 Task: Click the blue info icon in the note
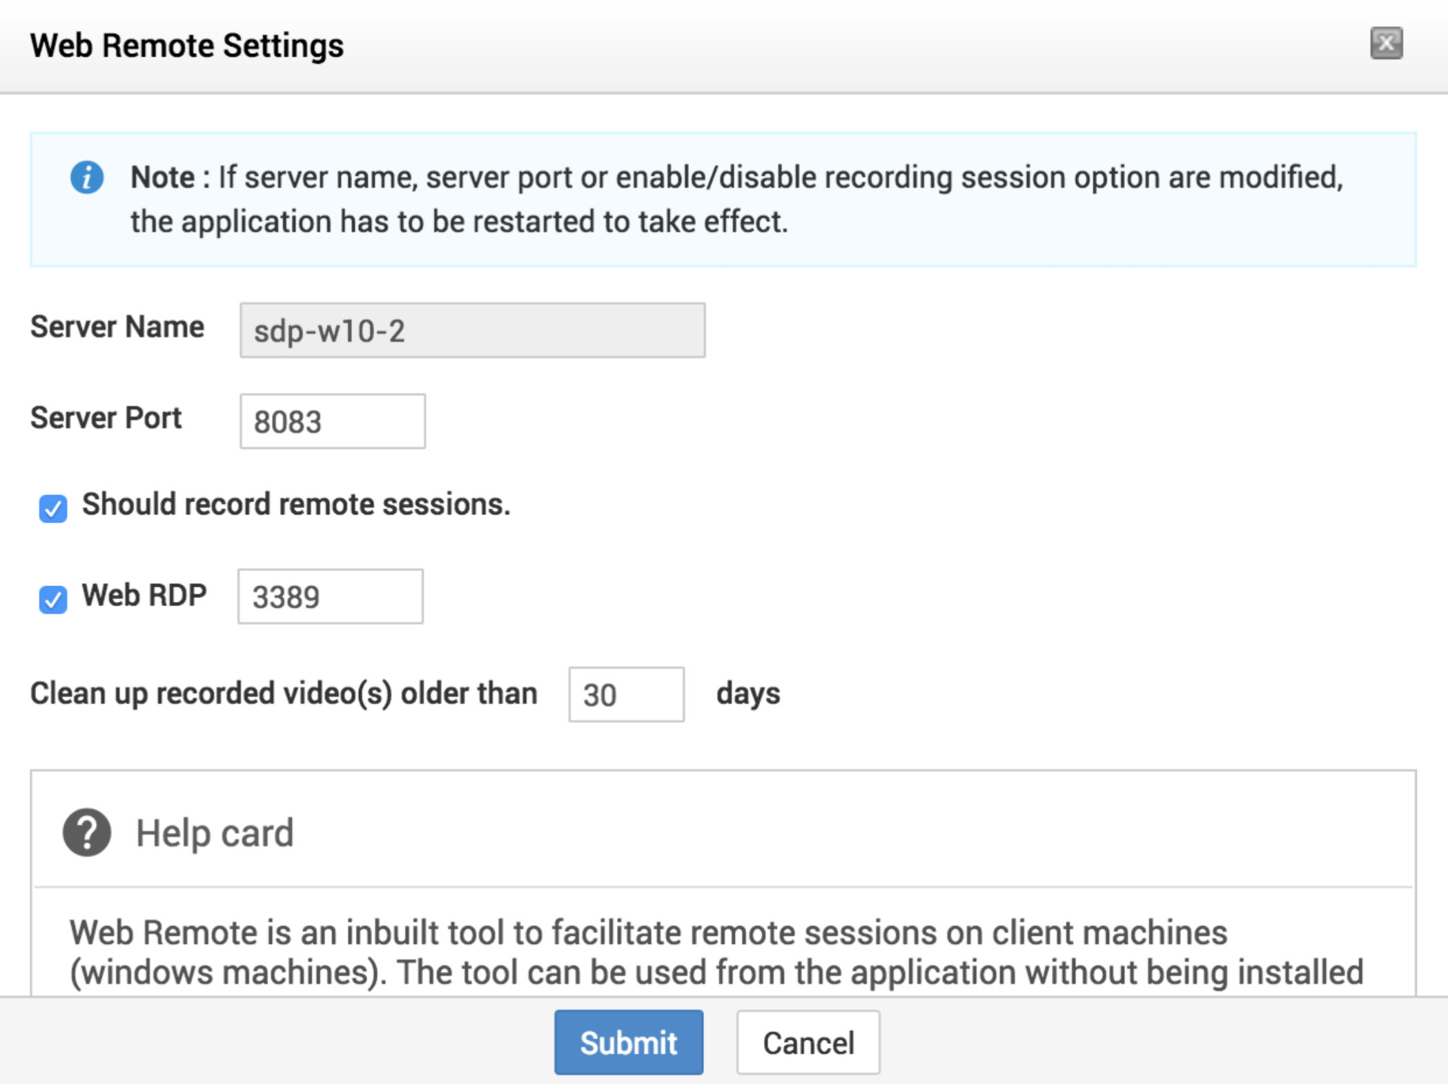tap(87, 177)
